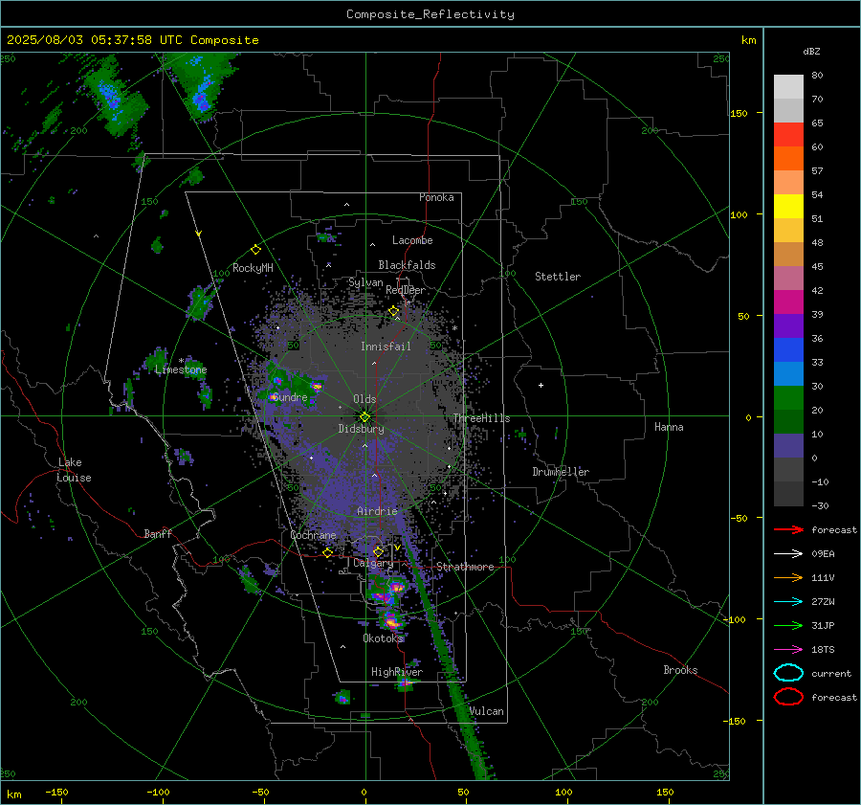Viewport: 861px width, 805px height.
Task: Select the Calgary label
Action: pos(373,563)
